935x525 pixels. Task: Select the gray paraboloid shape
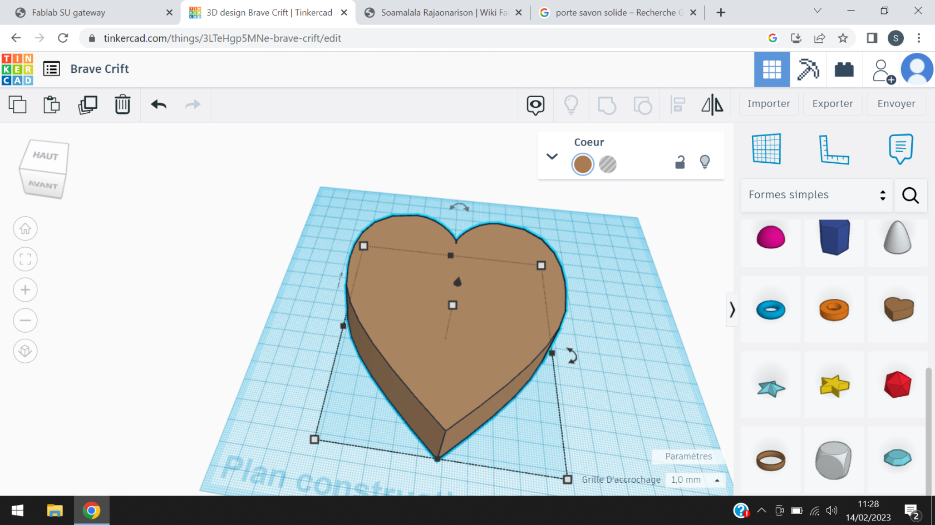[897, 237]
